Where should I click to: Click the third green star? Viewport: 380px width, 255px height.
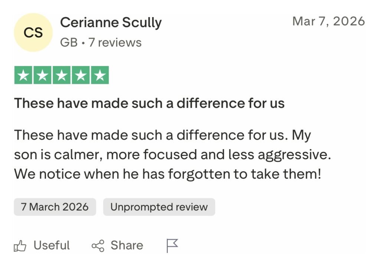point(61,75)
